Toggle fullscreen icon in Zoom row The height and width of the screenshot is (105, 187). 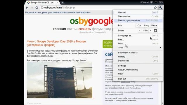[155, 31]
